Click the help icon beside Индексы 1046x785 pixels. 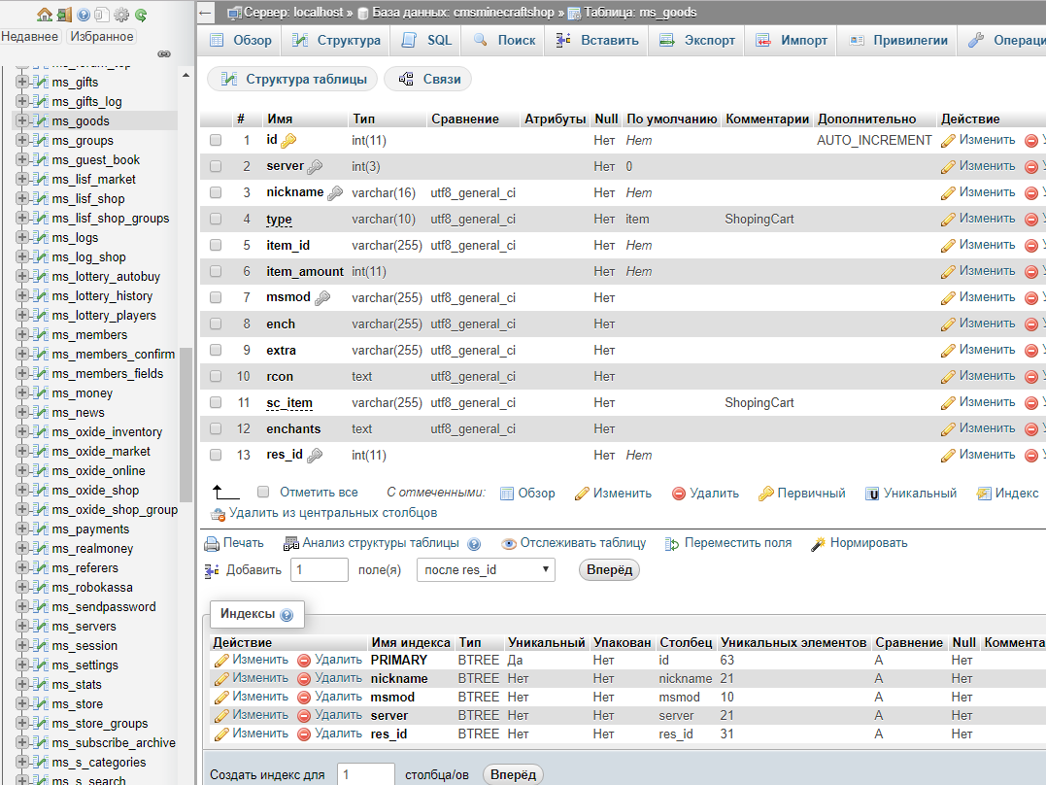[x=287, y=615]
